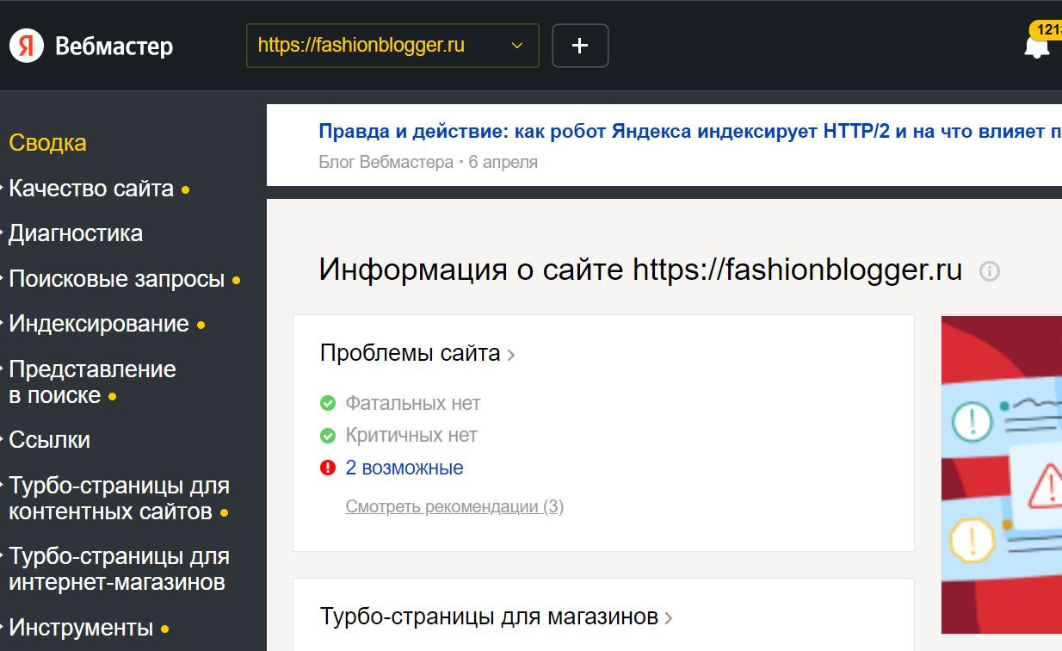Open the fashionblogger.ru site selector dropdown
This screenshot has width=1062, height=651.
[x=392, y=46]
